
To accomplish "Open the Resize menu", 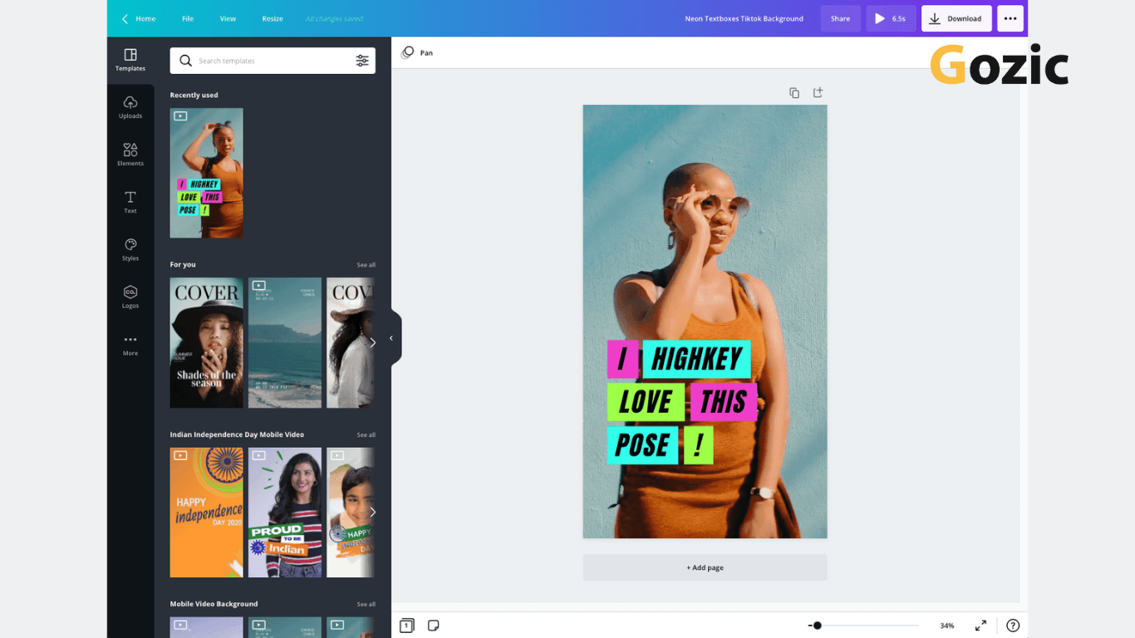I will 273,18.
